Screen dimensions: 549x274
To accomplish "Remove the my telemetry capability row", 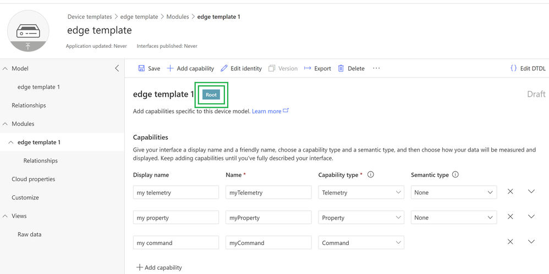I will tap(510, 192).
